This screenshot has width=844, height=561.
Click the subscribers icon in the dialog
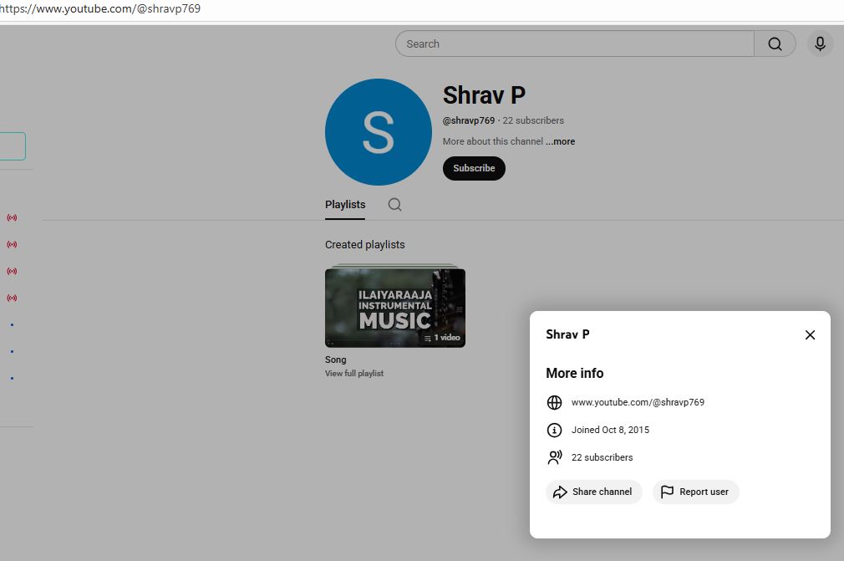pyautogui.click(x=554, y=457)
